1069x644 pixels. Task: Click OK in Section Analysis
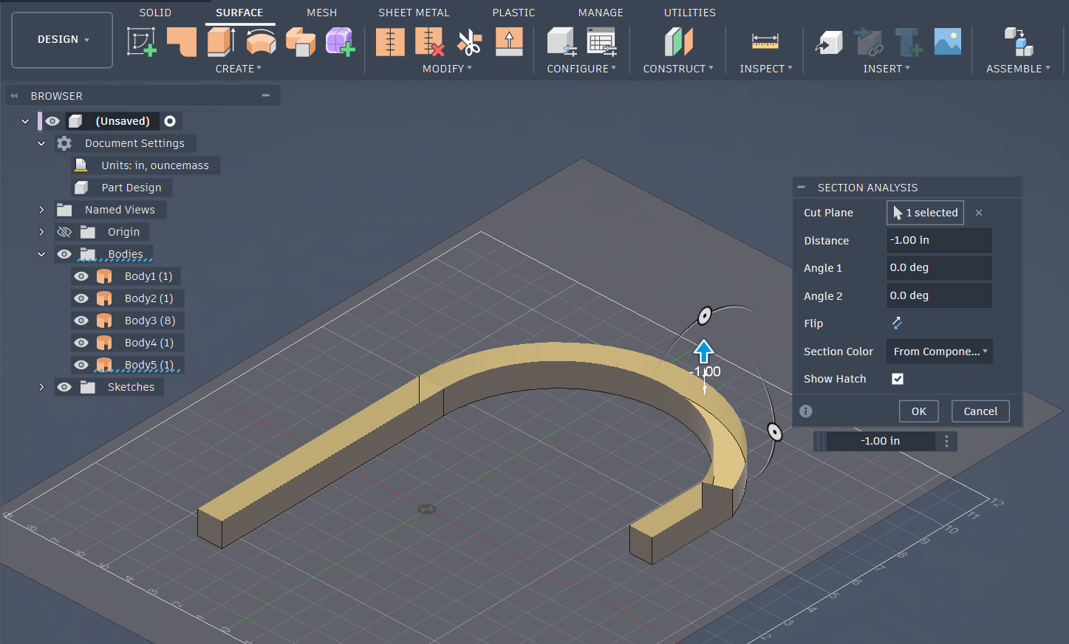(x=918, y=411)
